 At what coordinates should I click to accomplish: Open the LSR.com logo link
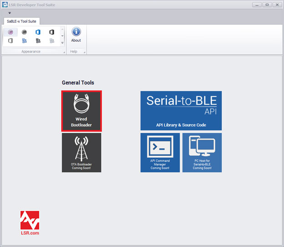(30, 223)
